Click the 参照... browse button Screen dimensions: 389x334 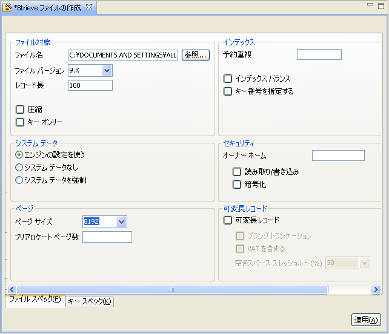195,55
